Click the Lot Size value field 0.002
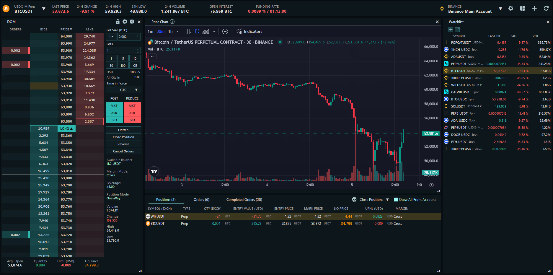This screenshot has width=553, height=275. coord(127,37)
